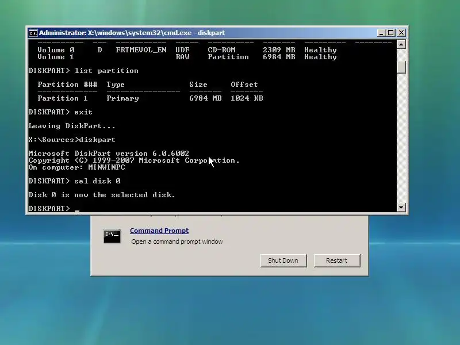Maximize the cmd.exe window
Image resolution: width=460 pixels, height=345 pixels.
point(391,33)
